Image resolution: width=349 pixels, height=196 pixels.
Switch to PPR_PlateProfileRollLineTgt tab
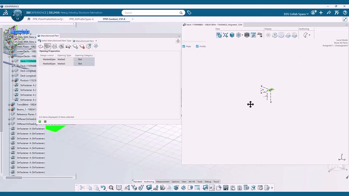[x=48, y=19]
